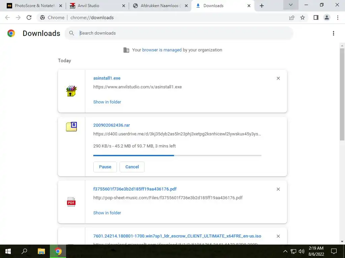This screenshot has width=345, height=258.
Task: Share this page via address bar icon
Action: point(292,17)
